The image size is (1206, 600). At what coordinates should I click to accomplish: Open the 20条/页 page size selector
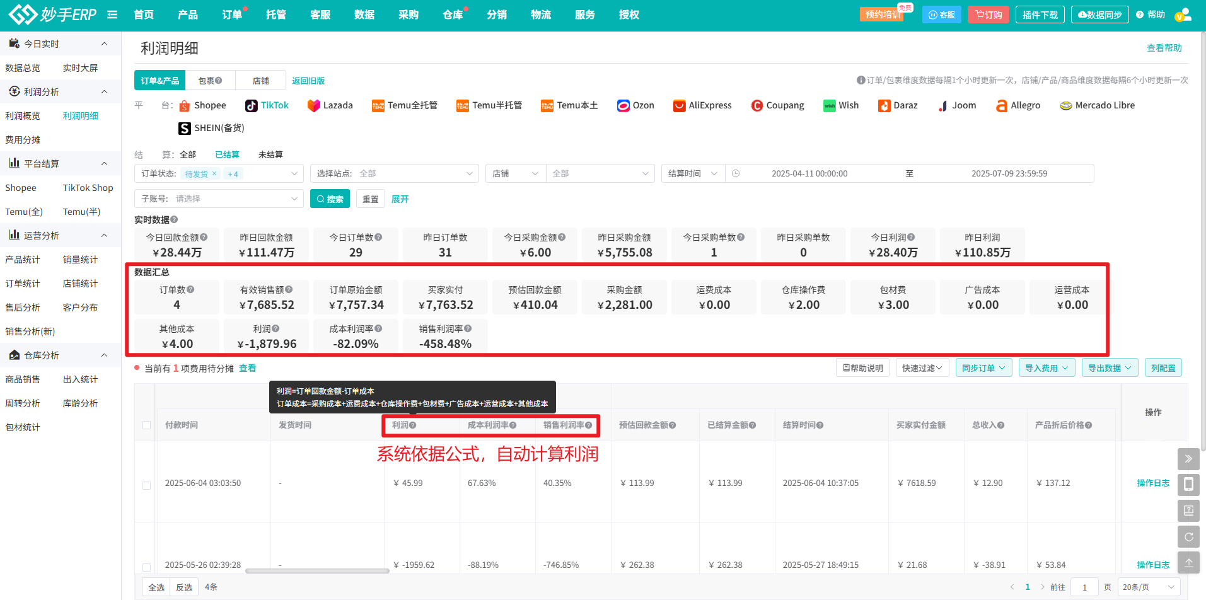[1149, 587]
